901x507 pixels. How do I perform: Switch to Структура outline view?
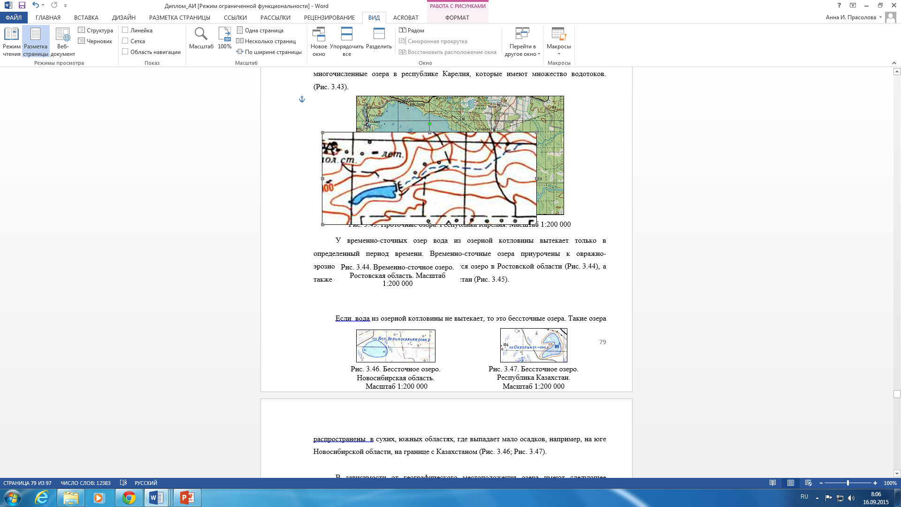(96, 31)
